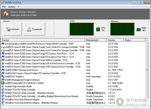The image size is (151, 109).
Task: Minimize the DUMo window
Action: pos(134,3)
